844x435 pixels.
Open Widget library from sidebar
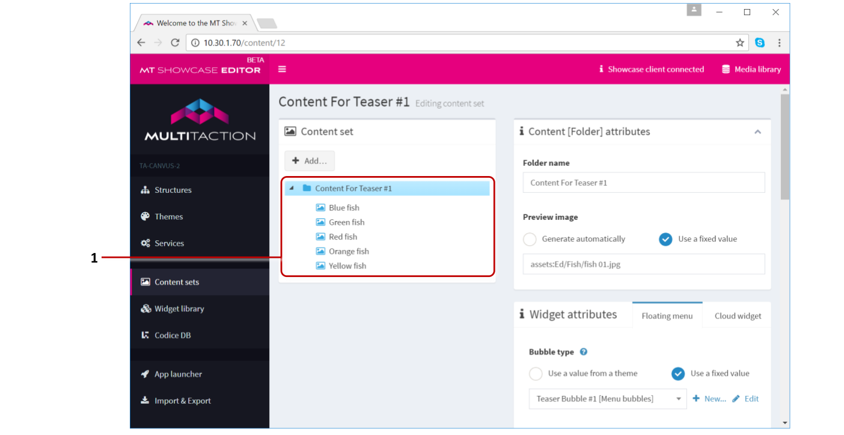[x=179, y=309]
